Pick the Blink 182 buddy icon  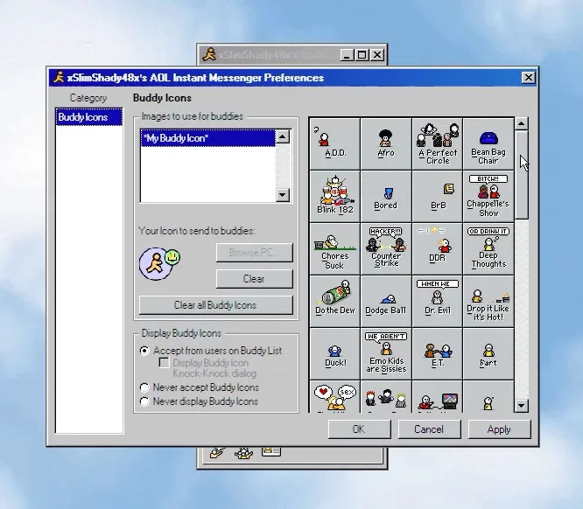pyautogui.click(x=334, y=195)
